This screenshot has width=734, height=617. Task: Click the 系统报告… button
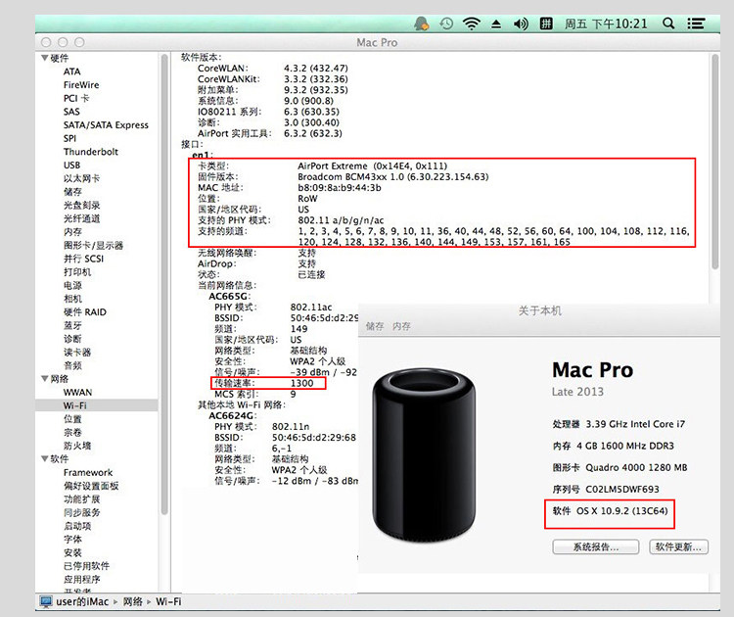pos(595,546)
